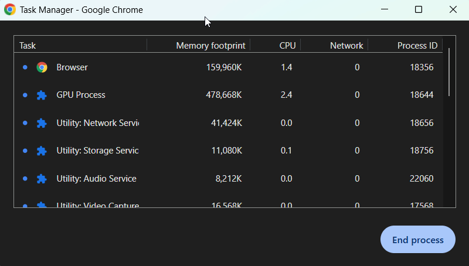Click the puzzle icon beside Utility: Storage Service

42,151
